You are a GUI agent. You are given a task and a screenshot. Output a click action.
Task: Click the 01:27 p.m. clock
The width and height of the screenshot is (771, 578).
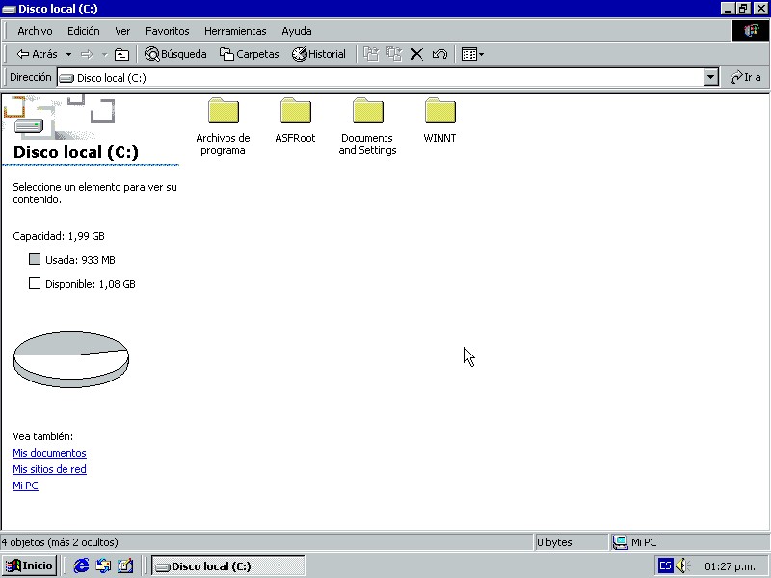tap(730, 566)
